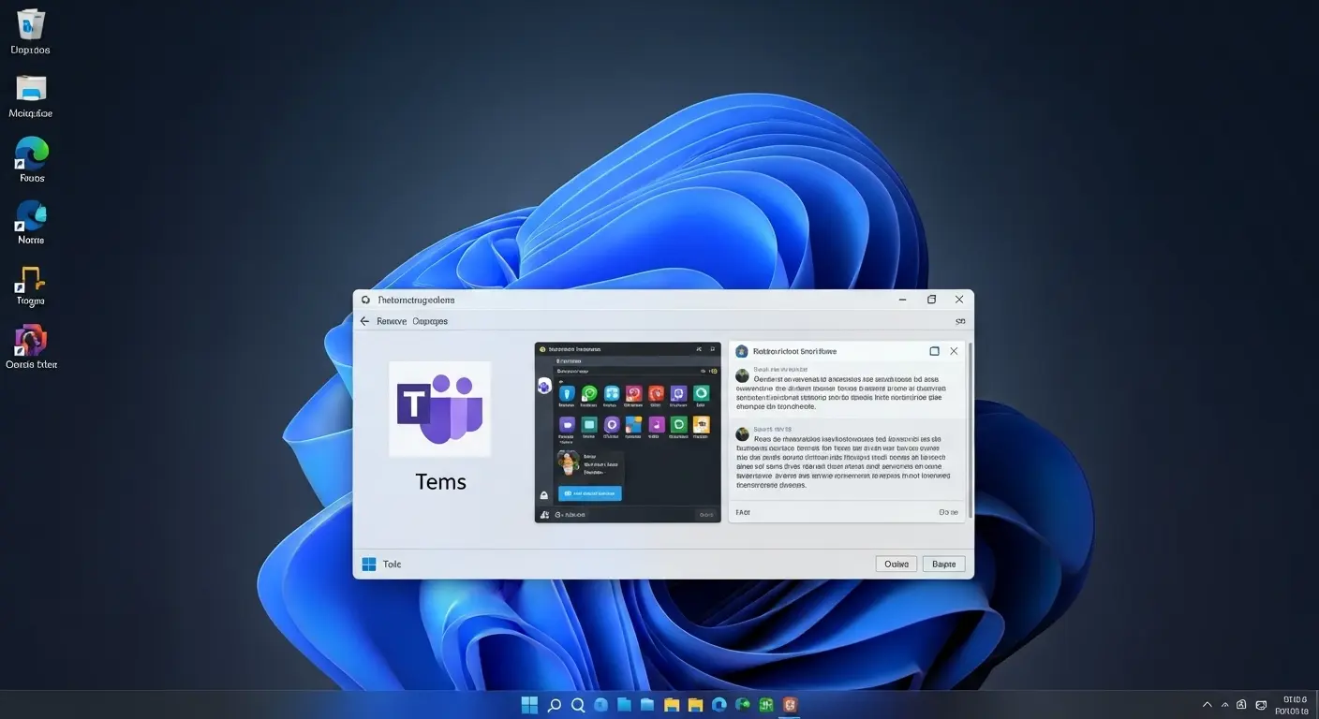Click the round avatar icon in the light panel header

pos(742,351)
